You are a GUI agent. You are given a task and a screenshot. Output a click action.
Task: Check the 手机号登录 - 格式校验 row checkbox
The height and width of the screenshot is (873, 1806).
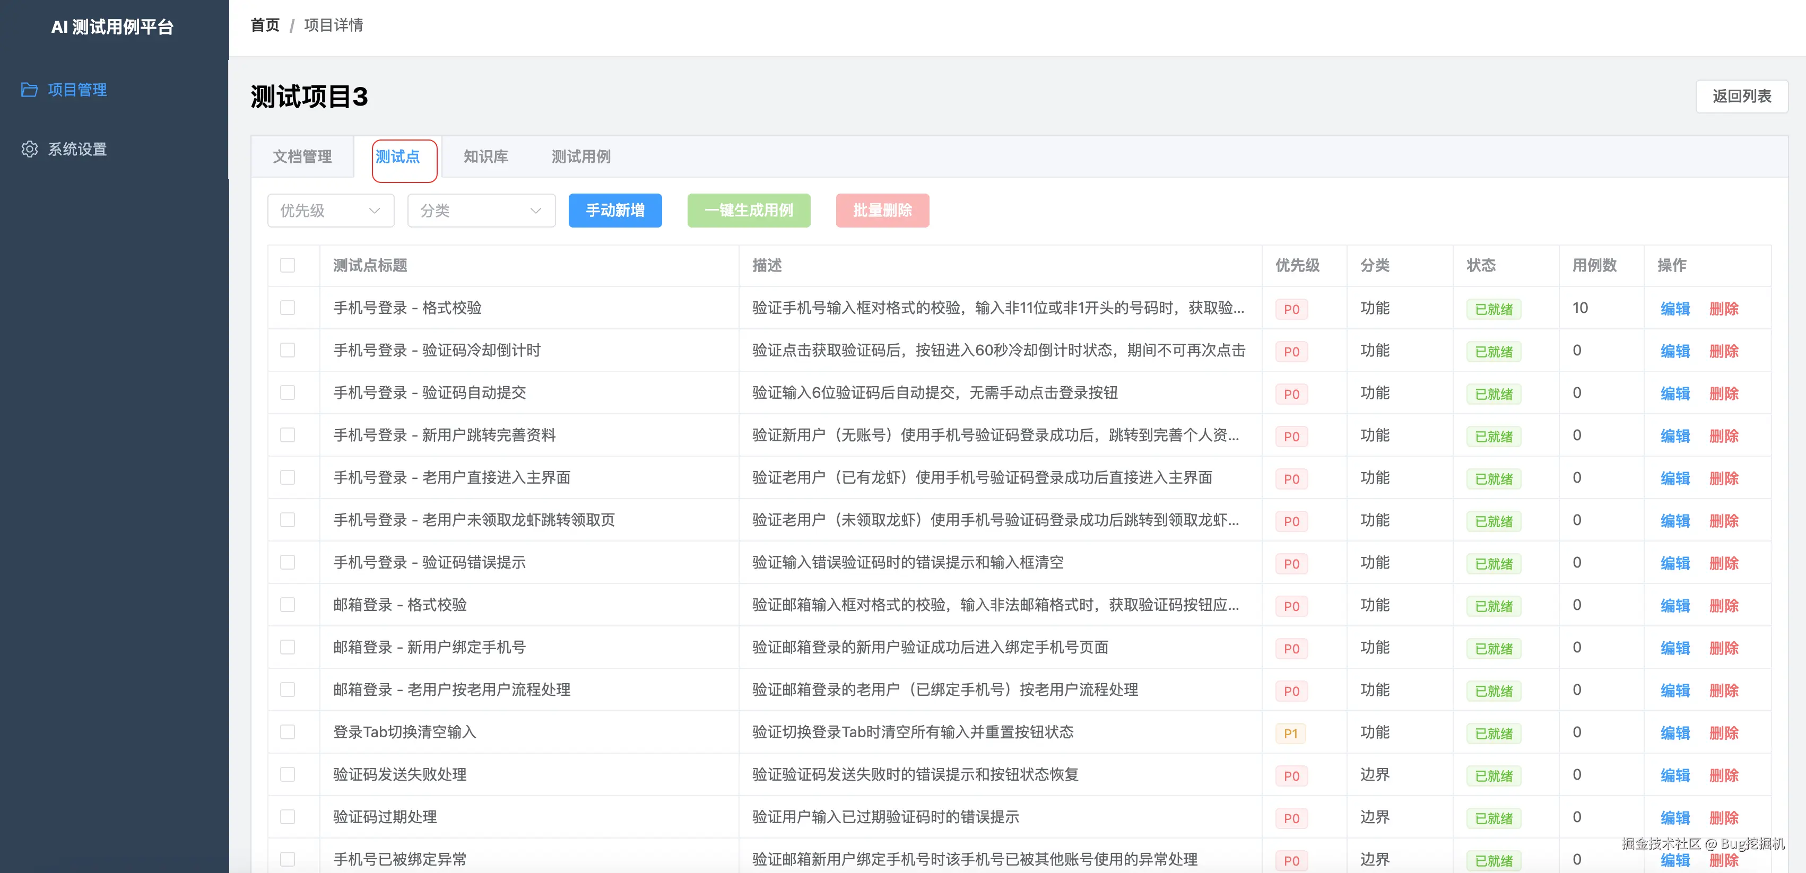point(288,308)
